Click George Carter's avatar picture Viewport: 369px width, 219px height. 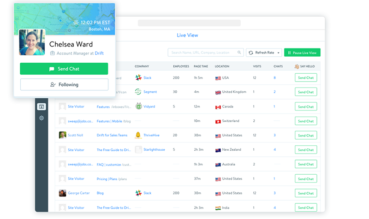(x=62, y=193)
